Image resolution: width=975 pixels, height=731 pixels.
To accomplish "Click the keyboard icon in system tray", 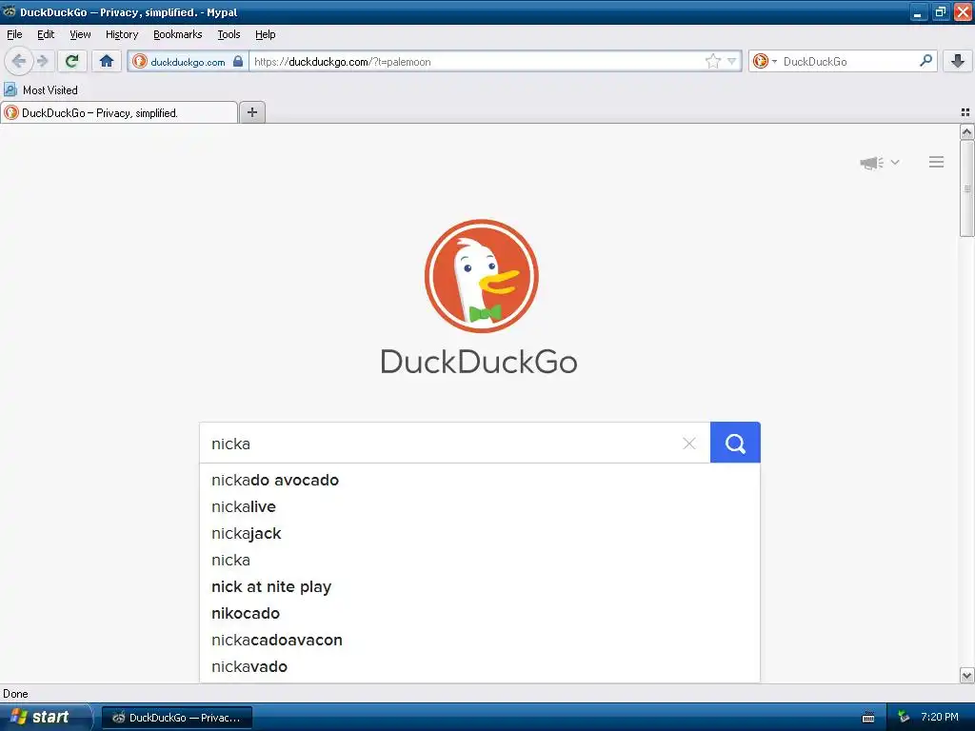I will (x=868, y=718).
